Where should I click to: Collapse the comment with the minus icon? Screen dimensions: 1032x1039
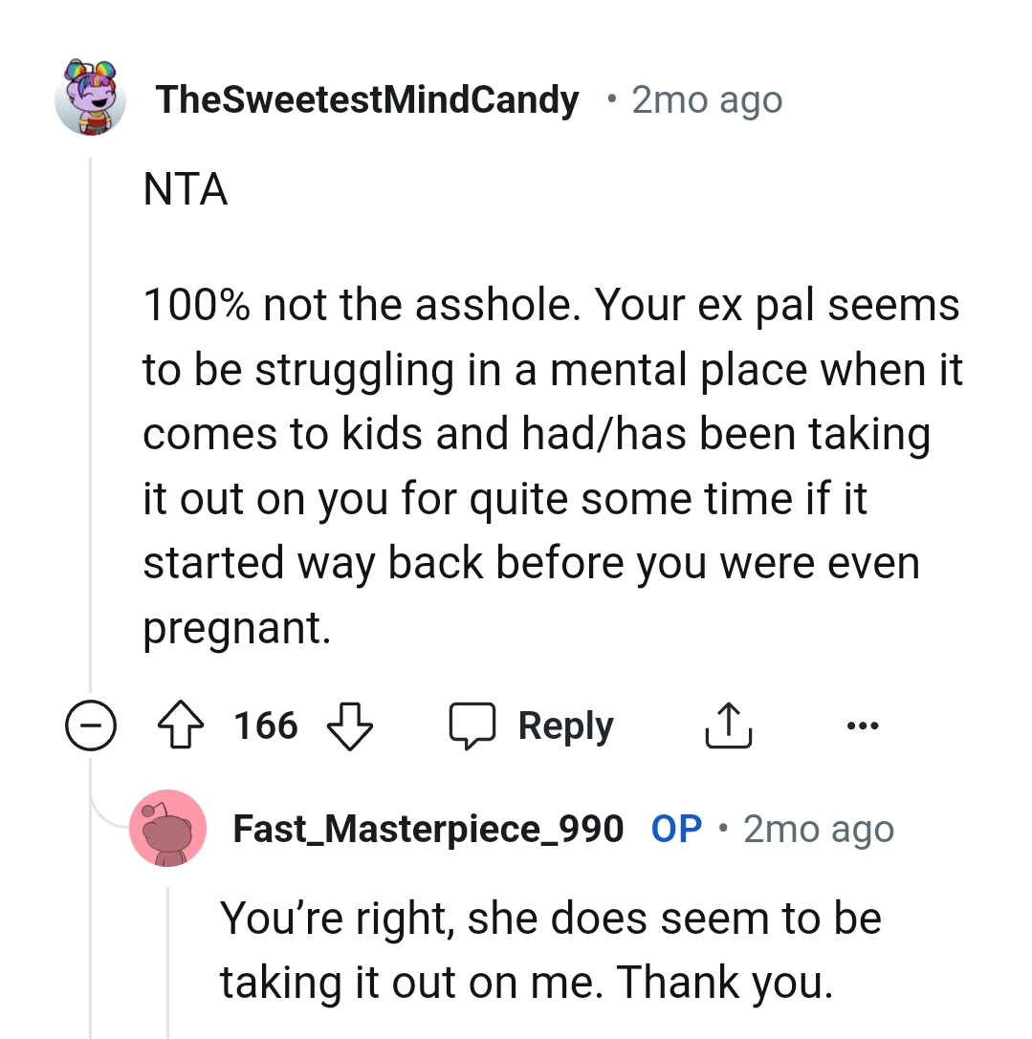[x=91, y=725]
